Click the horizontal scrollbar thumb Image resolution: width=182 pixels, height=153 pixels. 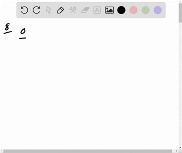[x=88, y=151]
